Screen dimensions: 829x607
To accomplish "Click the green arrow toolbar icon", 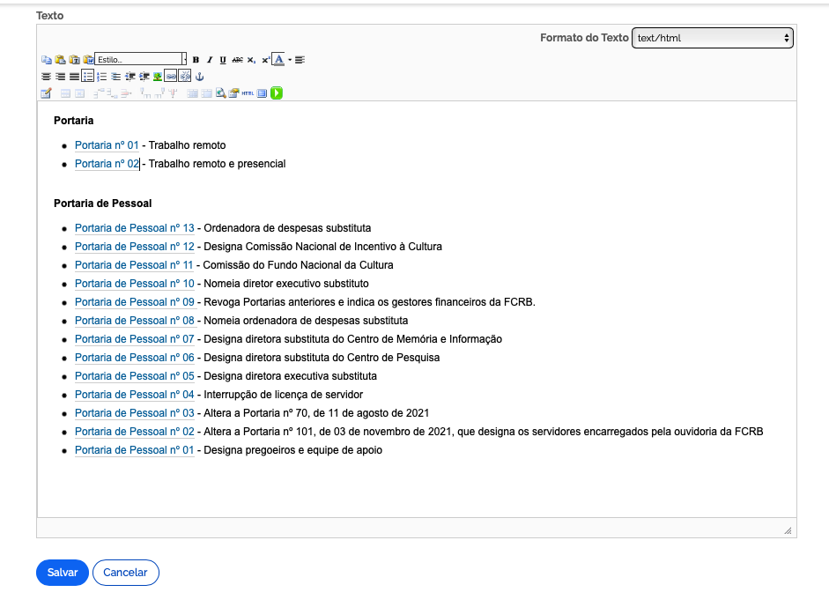I will click(x=277, y=93).
